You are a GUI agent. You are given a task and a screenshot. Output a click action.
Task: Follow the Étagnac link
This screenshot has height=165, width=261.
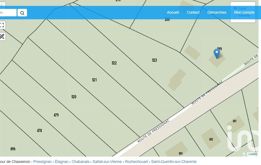pos(62,162)
